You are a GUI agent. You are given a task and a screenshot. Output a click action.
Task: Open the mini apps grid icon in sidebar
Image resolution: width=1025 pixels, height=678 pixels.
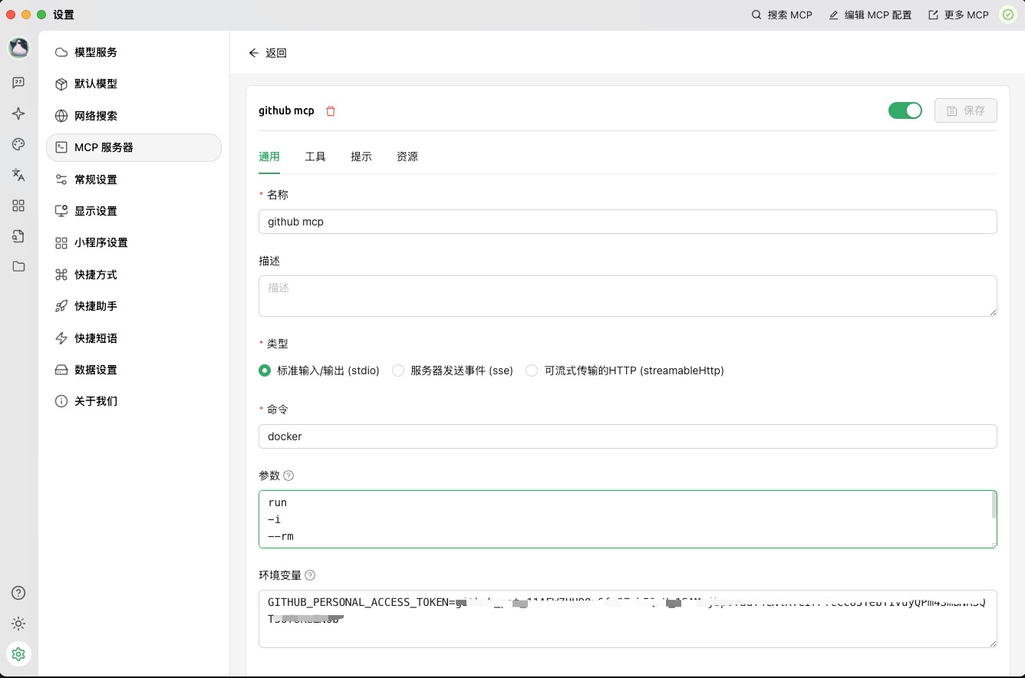coord(18,206)
